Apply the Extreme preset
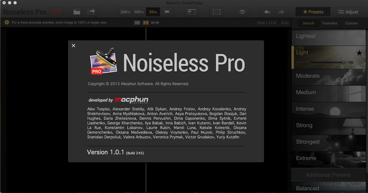 tap(328, 160)
